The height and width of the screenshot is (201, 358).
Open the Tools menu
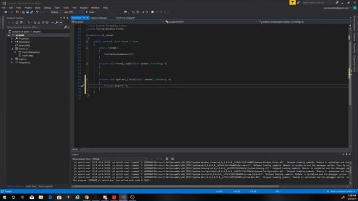[66, 8]
